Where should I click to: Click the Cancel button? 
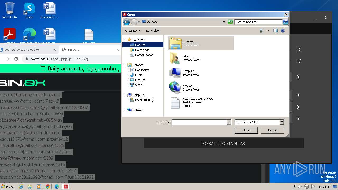pyautogui.click(x=273, y=130)
